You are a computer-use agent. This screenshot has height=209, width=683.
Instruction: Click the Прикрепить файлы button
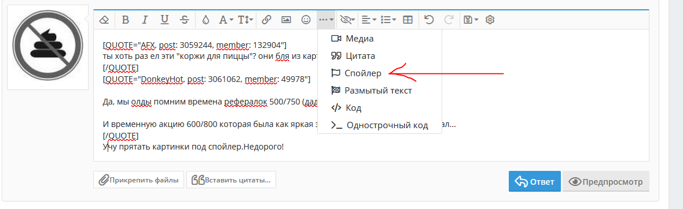click(138, 180)
